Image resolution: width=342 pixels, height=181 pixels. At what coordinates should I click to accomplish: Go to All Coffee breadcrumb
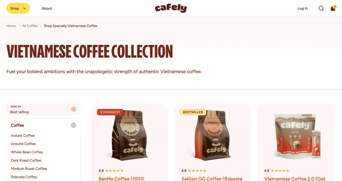coord(30,26)
